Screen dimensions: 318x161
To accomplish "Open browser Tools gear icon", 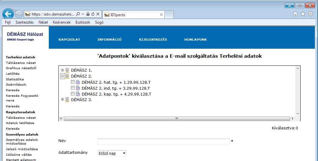I will [311, 14].
